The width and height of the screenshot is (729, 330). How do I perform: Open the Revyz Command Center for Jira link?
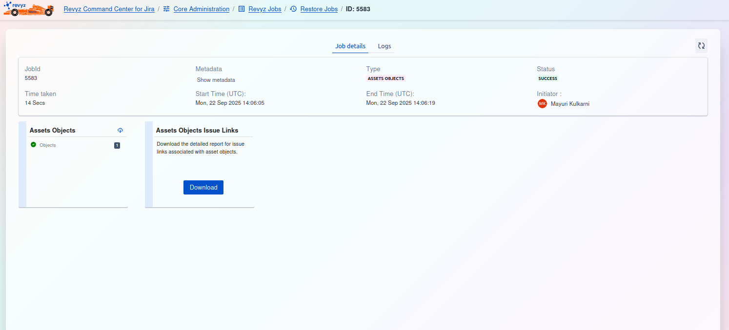click(109, 9)
